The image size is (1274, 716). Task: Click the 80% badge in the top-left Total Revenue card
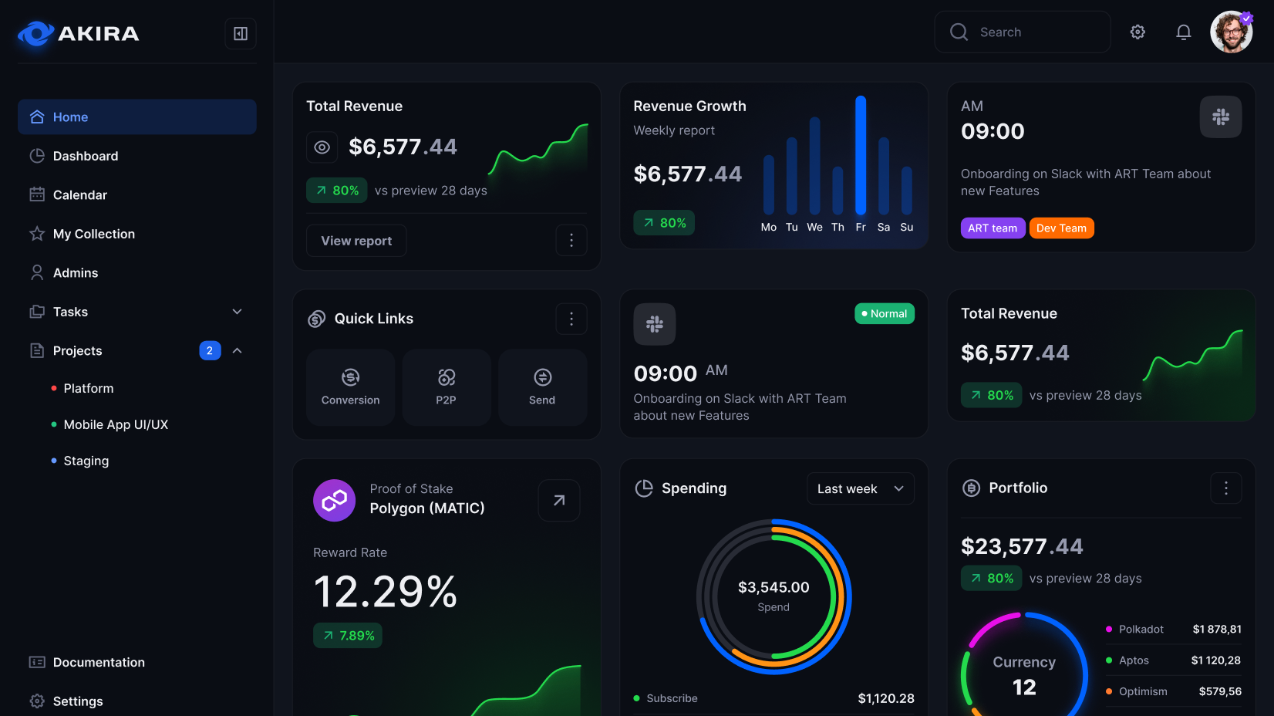(338, 191)
